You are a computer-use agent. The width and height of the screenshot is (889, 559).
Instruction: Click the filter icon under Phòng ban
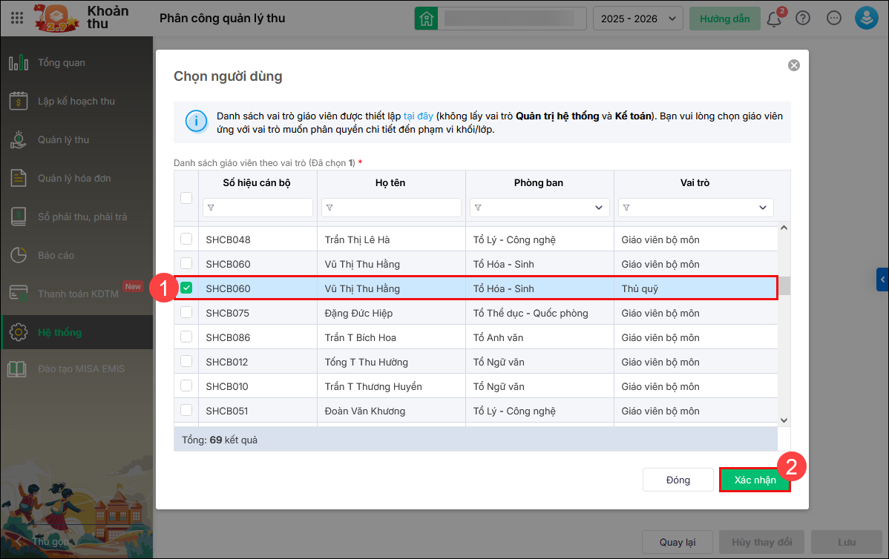[x=478, y=208]
